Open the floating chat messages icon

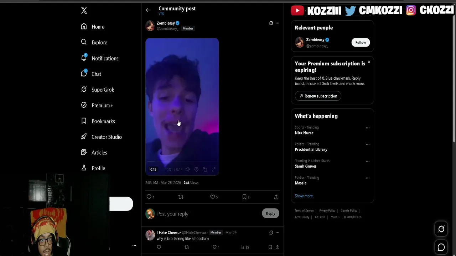point(441,247)
